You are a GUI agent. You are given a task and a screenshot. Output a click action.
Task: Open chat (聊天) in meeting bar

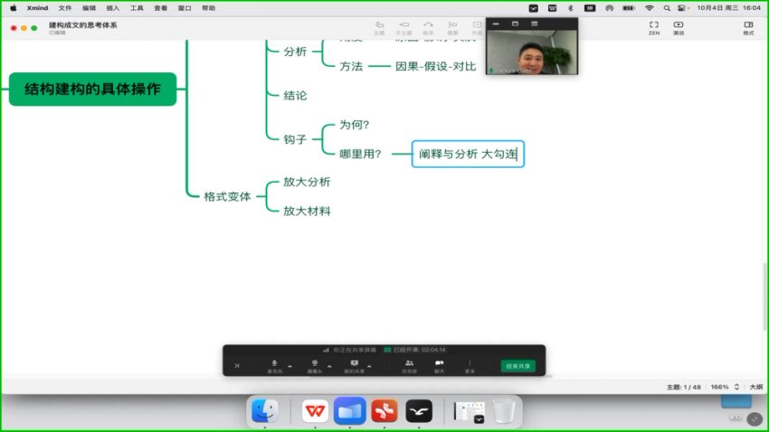(x=439, y=365)
